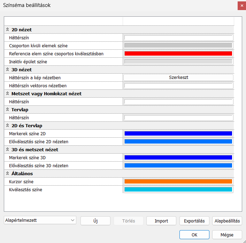Open the Alapértelmezett color scheme dropdown
This screenshot has width=246, height=243.
(x=40, y=220)
